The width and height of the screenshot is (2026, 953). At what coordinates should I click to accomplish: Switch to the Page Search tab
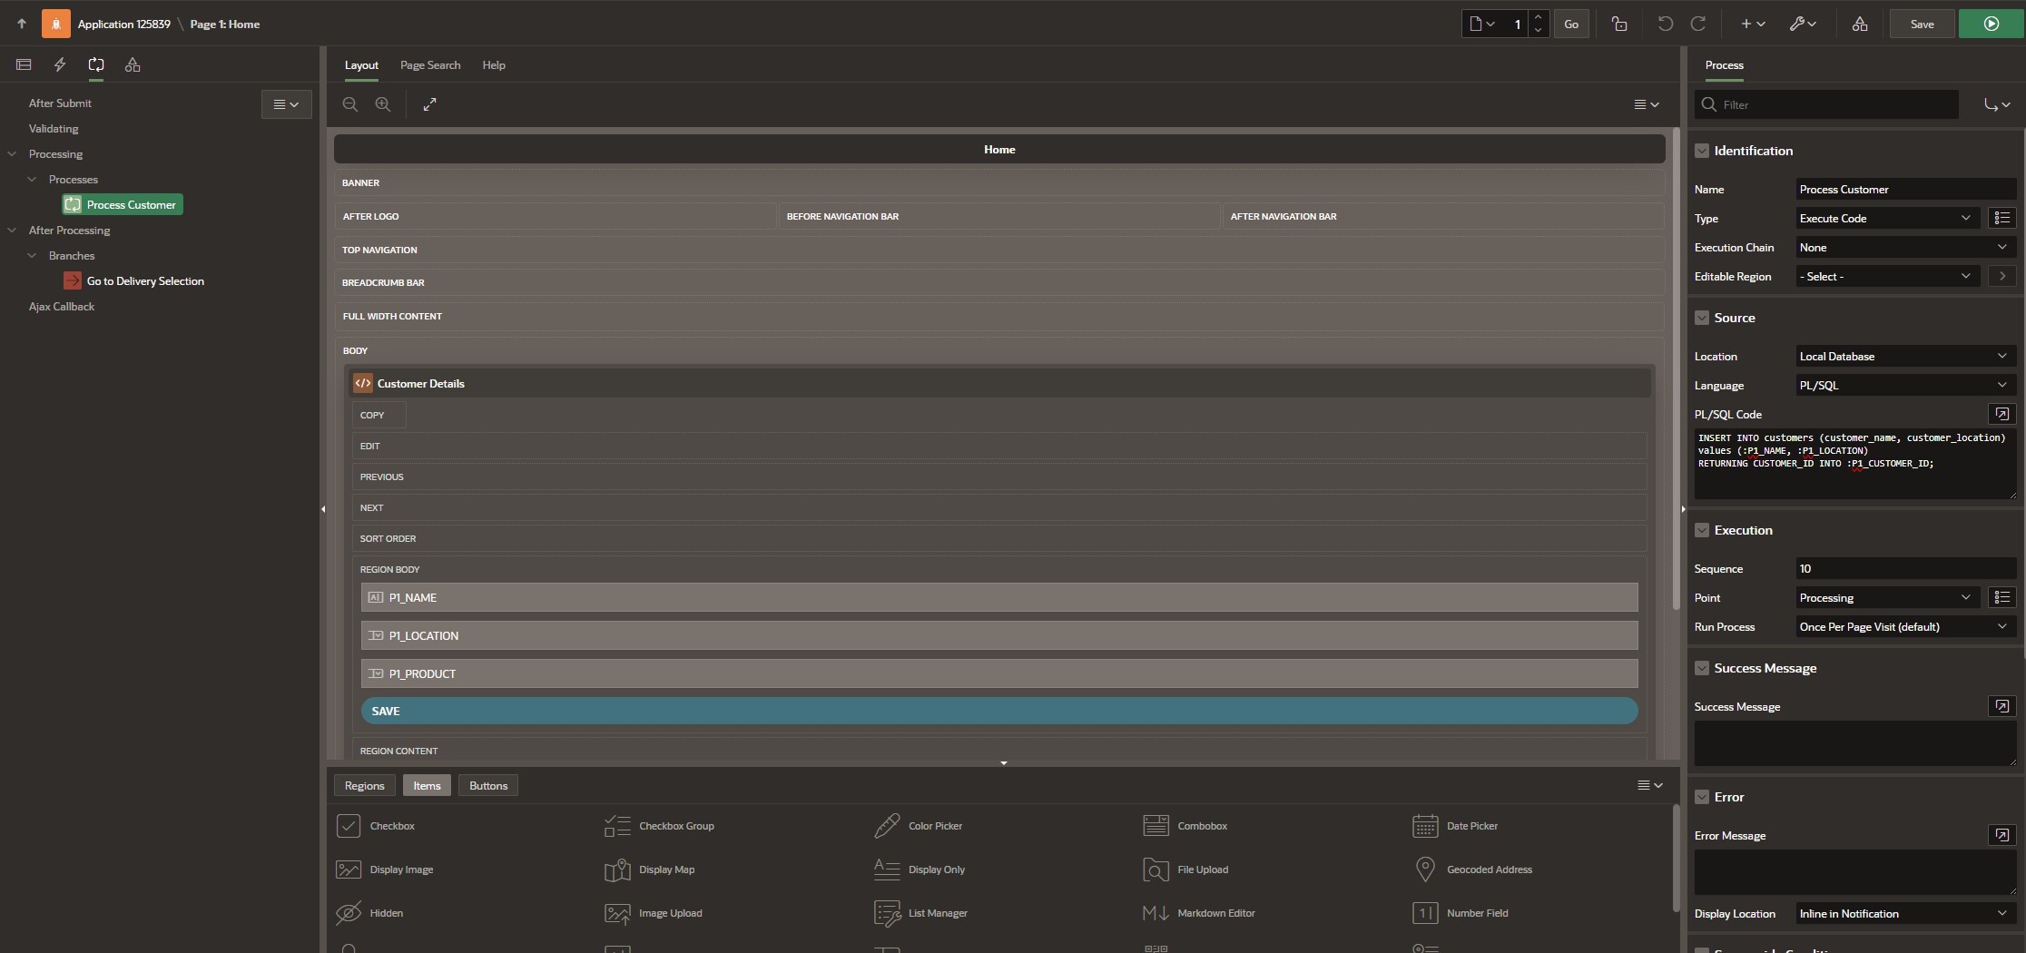click(430, 65)
